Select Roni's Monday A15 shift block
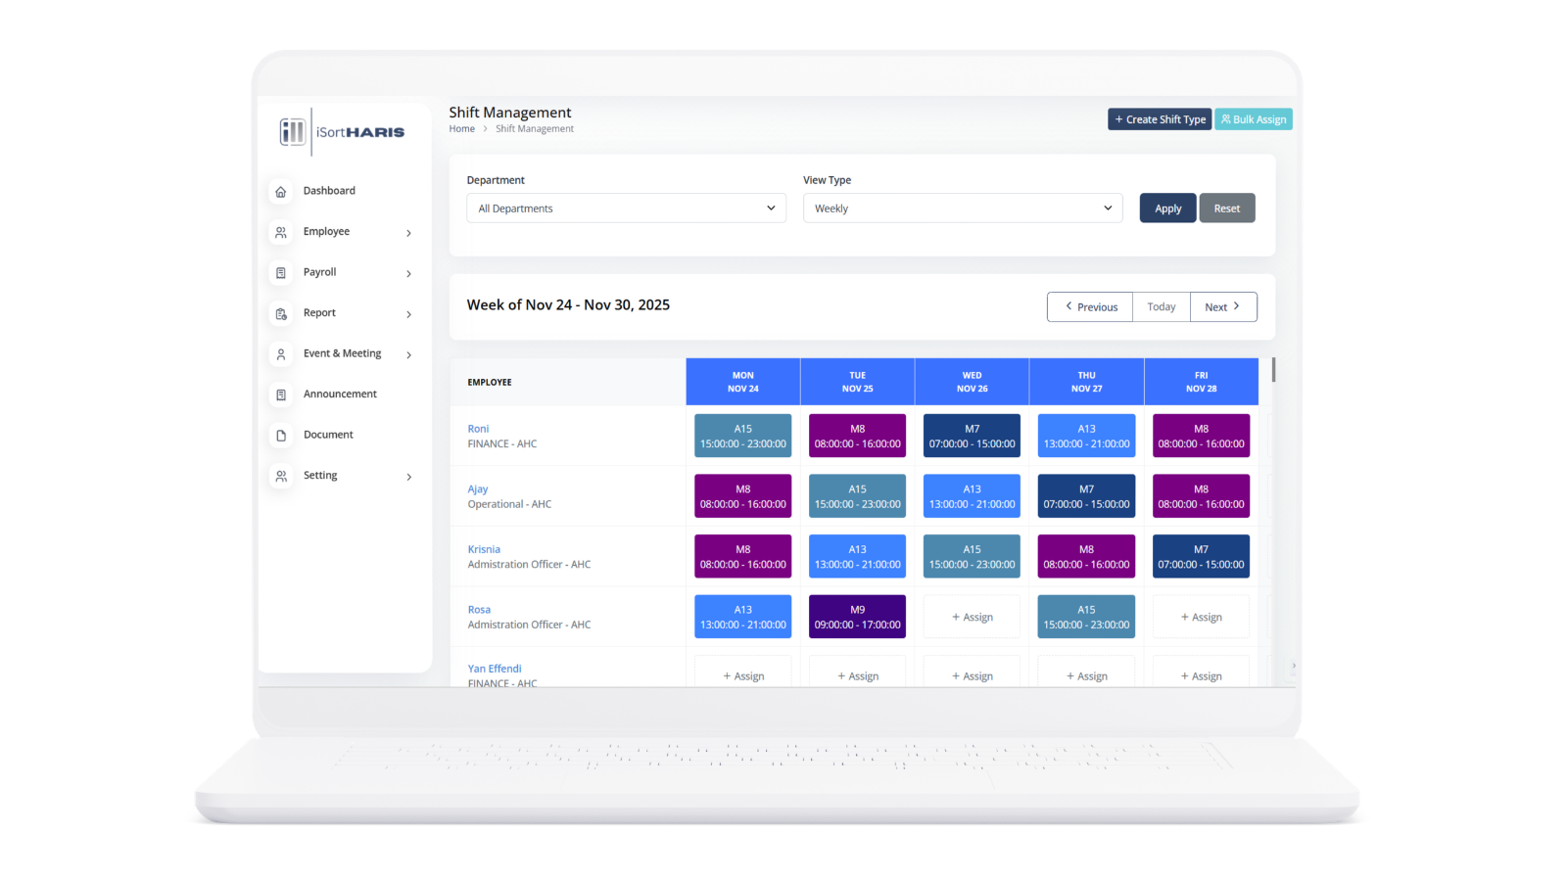The height and width of the screenshot is (881, 1567). (742, 437)
